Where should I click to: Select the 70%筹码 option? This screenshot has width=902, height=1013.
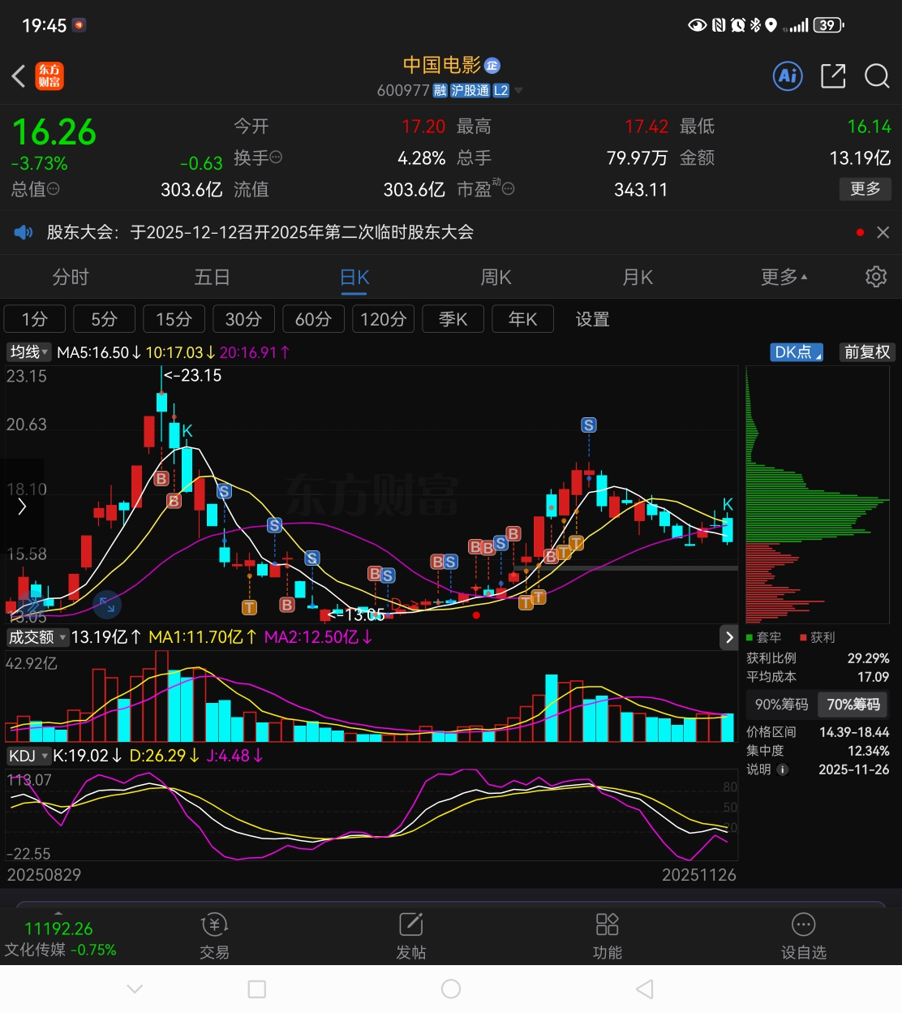pos(853,705)
